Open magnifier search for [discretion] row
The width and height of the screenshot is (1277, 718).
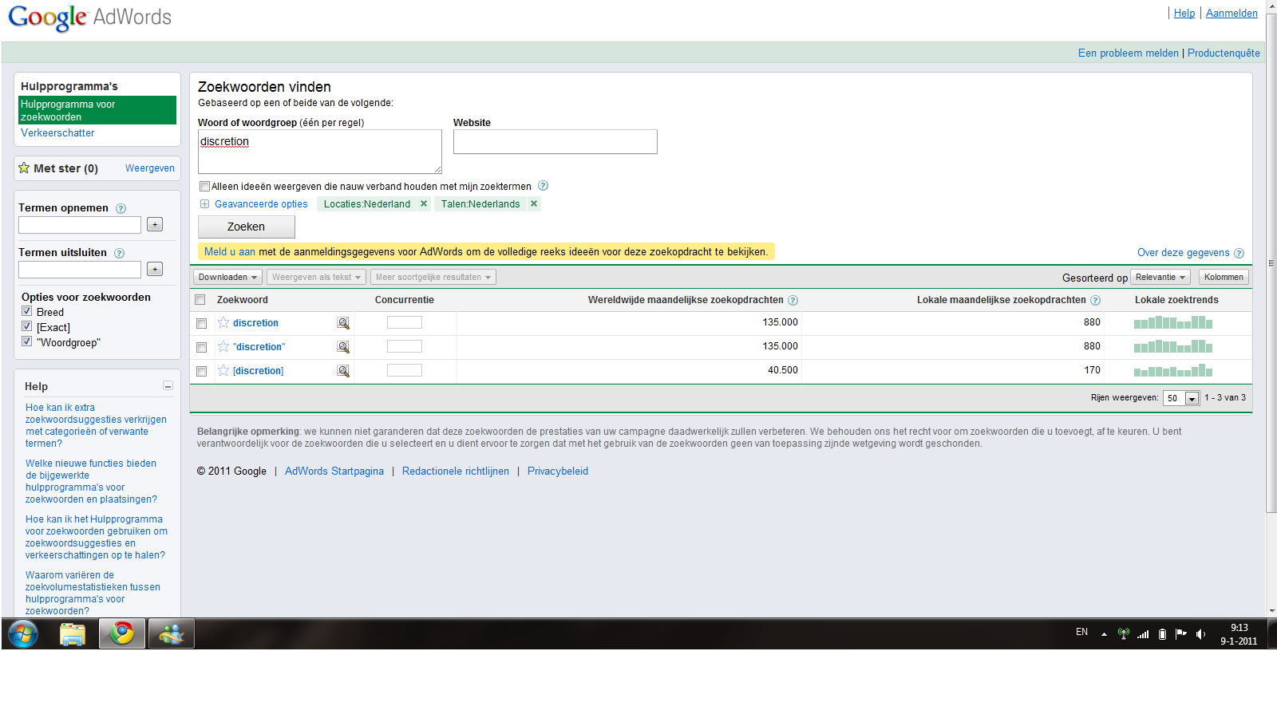343,371
